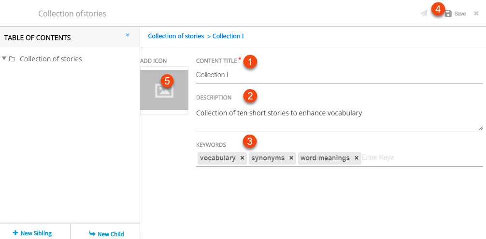This screenshot has height=239, width=486.
Task: Click the Description field resize handle
Action: (480, 128)
